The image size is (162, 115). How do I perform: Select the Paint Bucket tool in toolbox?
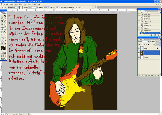point(5,29)
